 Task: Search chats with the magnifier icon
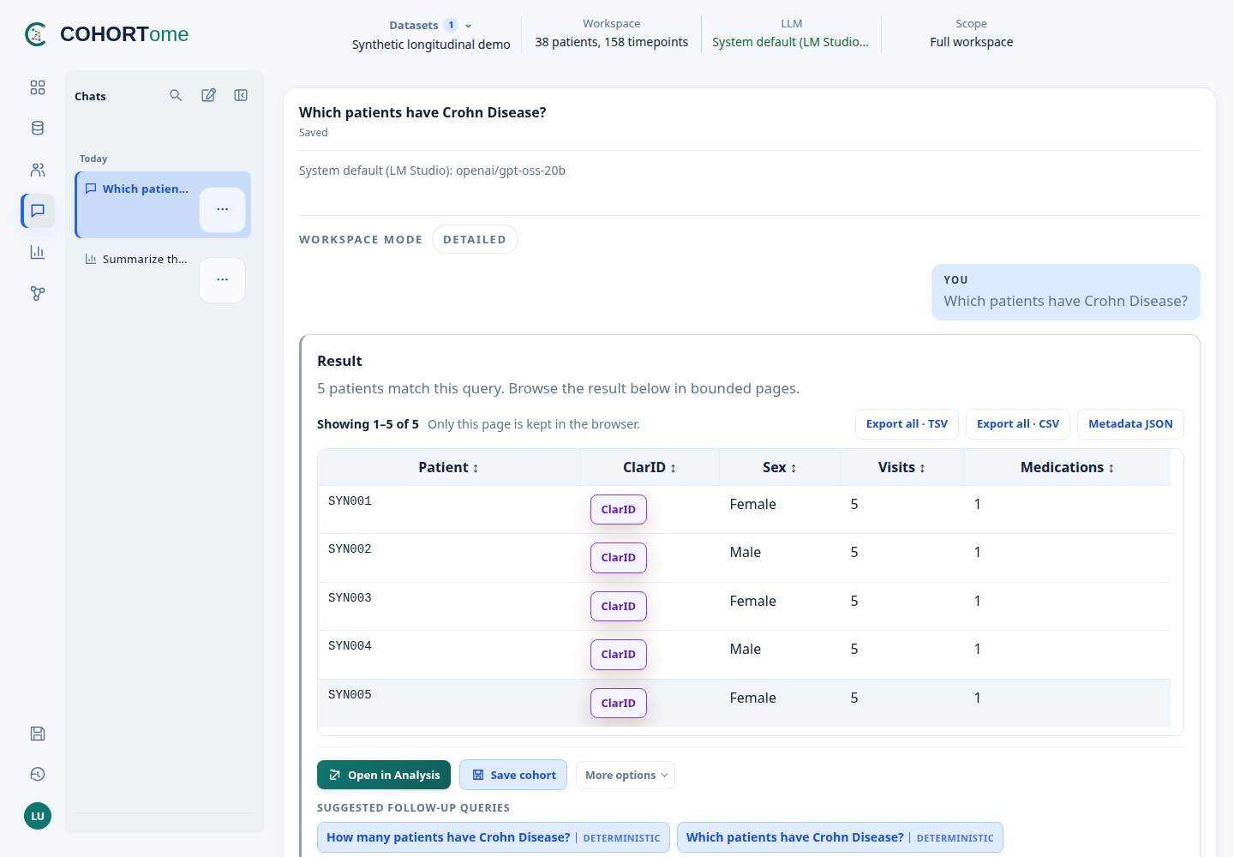176,95
